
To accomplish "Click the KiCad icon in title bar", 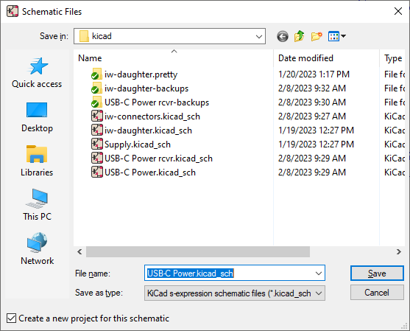I will point(13,12).
